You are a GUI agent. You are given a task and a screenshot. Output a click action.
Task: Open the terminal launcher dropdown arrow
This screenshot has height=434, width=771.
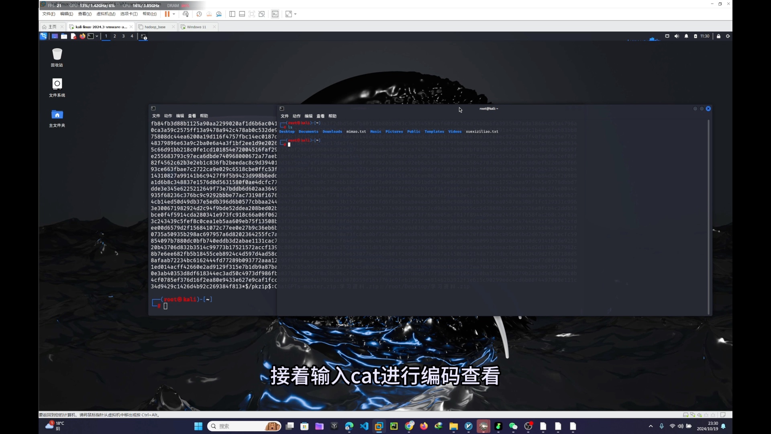97,36
